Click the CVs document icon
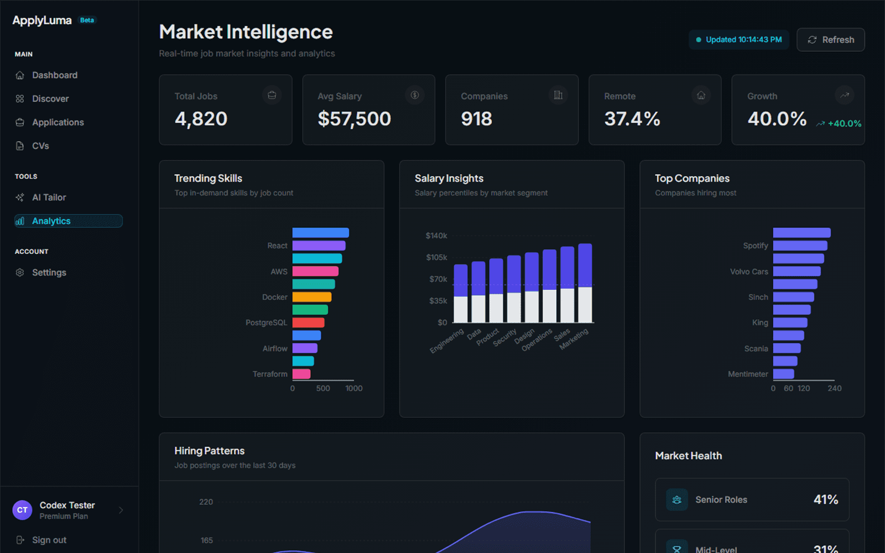The image size is (885, 553). tap(20, 146)
